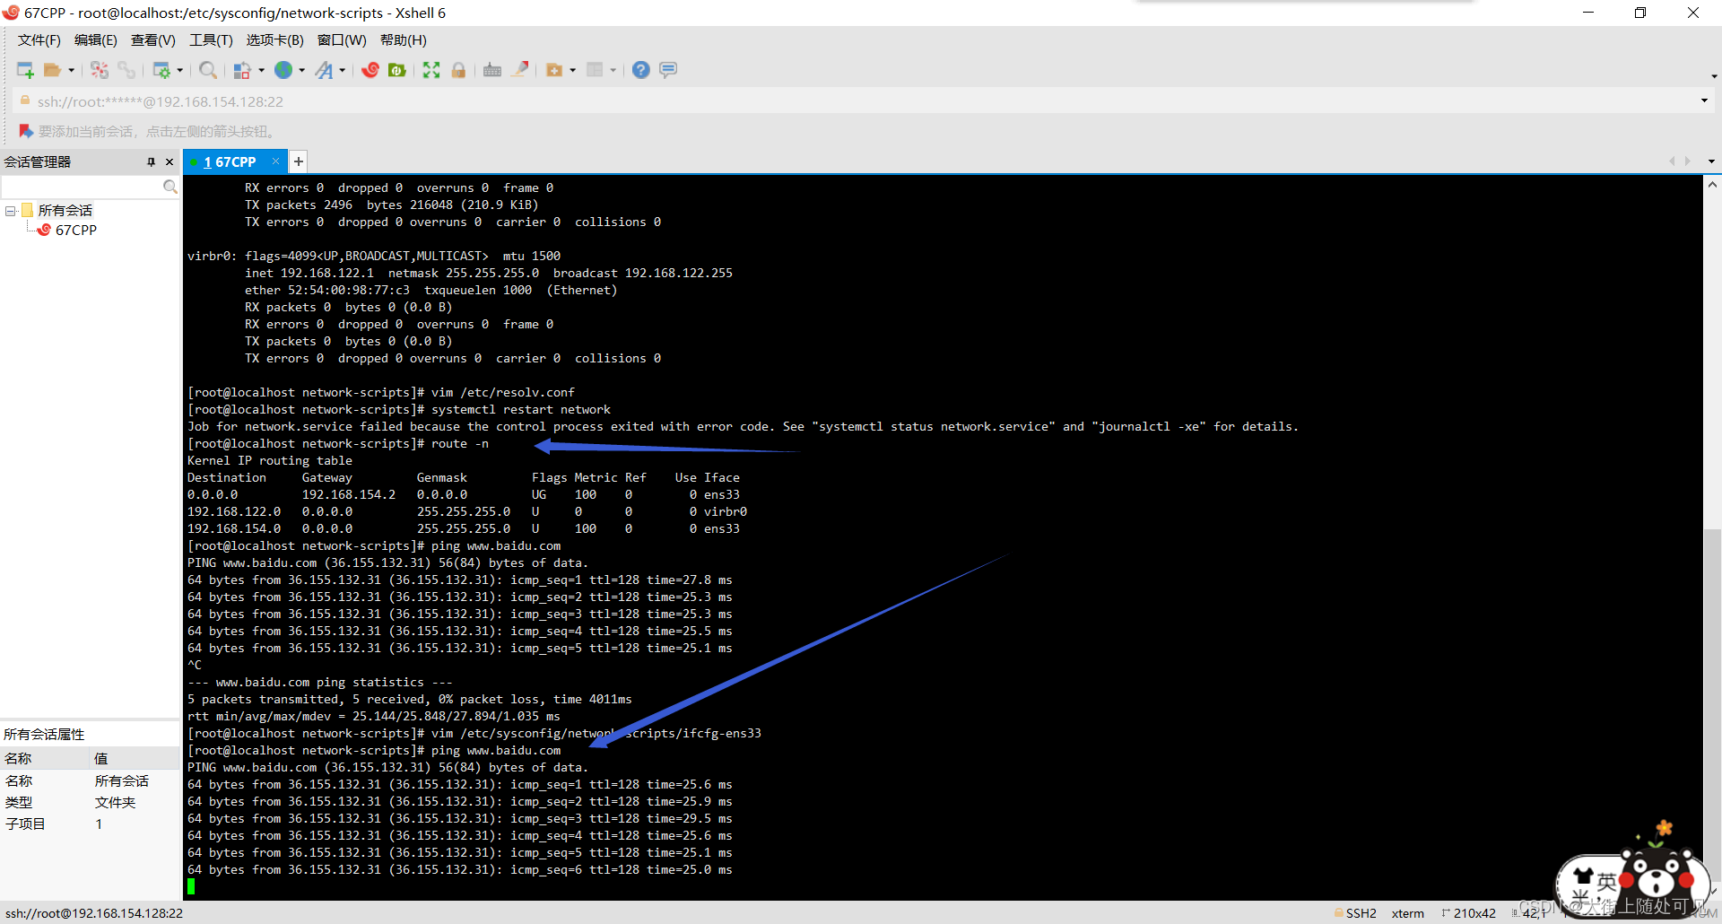Open the compose bar speech-bubble icon

point(668,70)
